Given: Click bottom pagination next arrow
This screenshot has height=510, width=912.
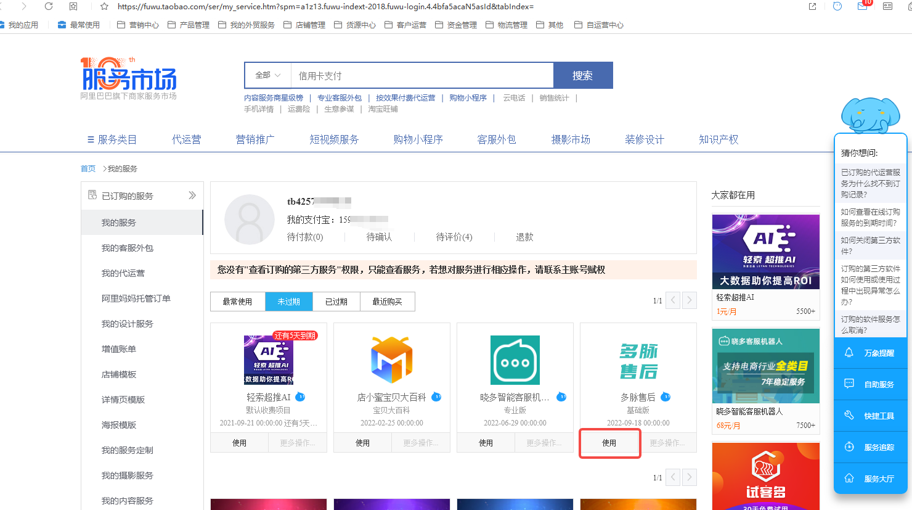Looking at the screenshot, I should pos(690,477).
